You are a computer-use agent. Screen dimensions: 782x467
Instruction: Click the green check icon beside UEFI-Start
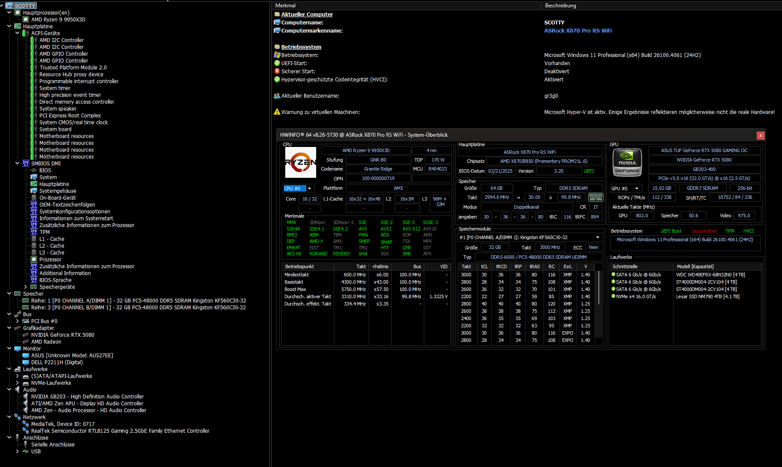point(277,63)
